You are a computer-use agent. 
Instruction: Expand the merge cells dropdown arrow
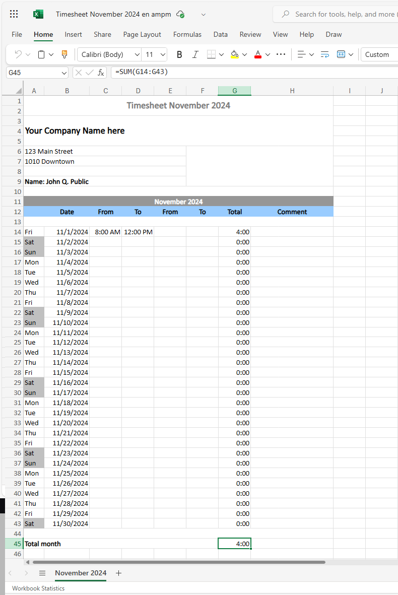tap(351, 54)
